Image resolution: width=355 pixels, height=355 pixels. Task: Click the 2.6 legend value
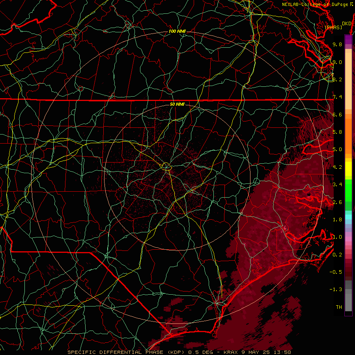tap(337, 202)
